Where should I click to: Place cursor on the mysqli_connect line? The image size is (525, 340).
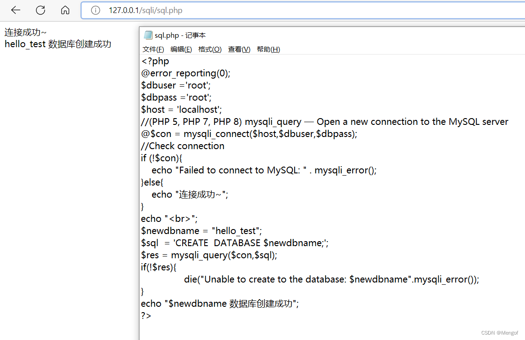tap(249, 133)
